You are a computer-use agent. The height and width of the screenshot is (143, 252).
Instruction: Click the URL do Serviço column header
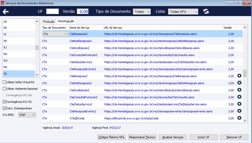[x=163, y=28]
